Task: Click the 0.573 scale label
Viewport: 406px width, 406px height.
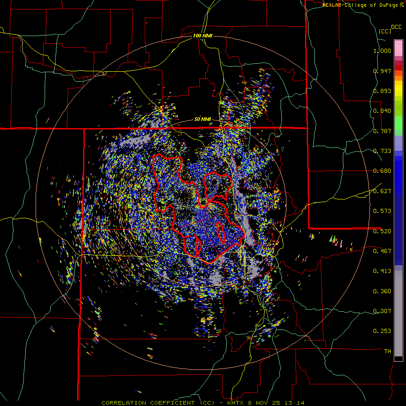Action: (x=382, y=211)
